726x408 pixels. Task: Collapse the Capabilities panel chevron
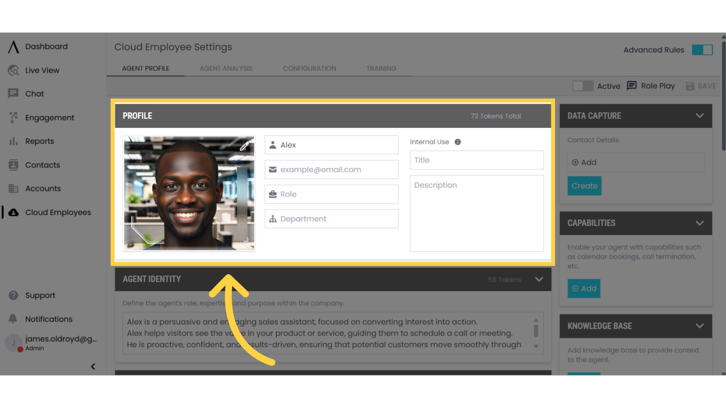pos(700,223)
